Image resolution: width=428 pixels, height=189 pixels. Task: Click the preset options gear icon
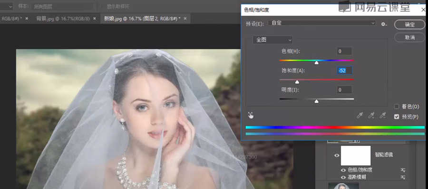[x=384, y=24]
